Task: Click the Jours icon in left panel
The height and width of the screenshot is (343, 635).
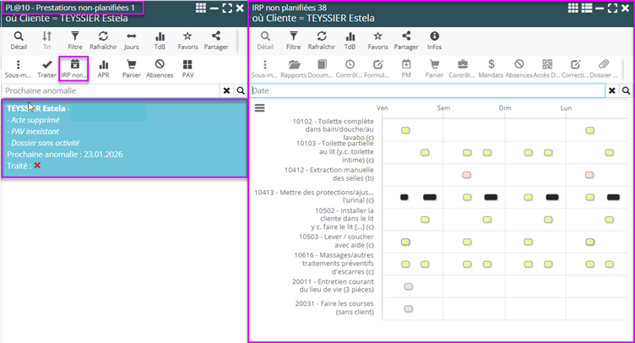Action: coord(131,41)
